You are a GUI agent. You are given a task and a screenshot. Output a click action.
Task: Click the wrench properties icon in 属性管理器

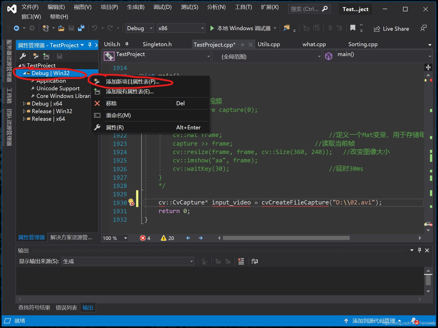pos(23,56)
